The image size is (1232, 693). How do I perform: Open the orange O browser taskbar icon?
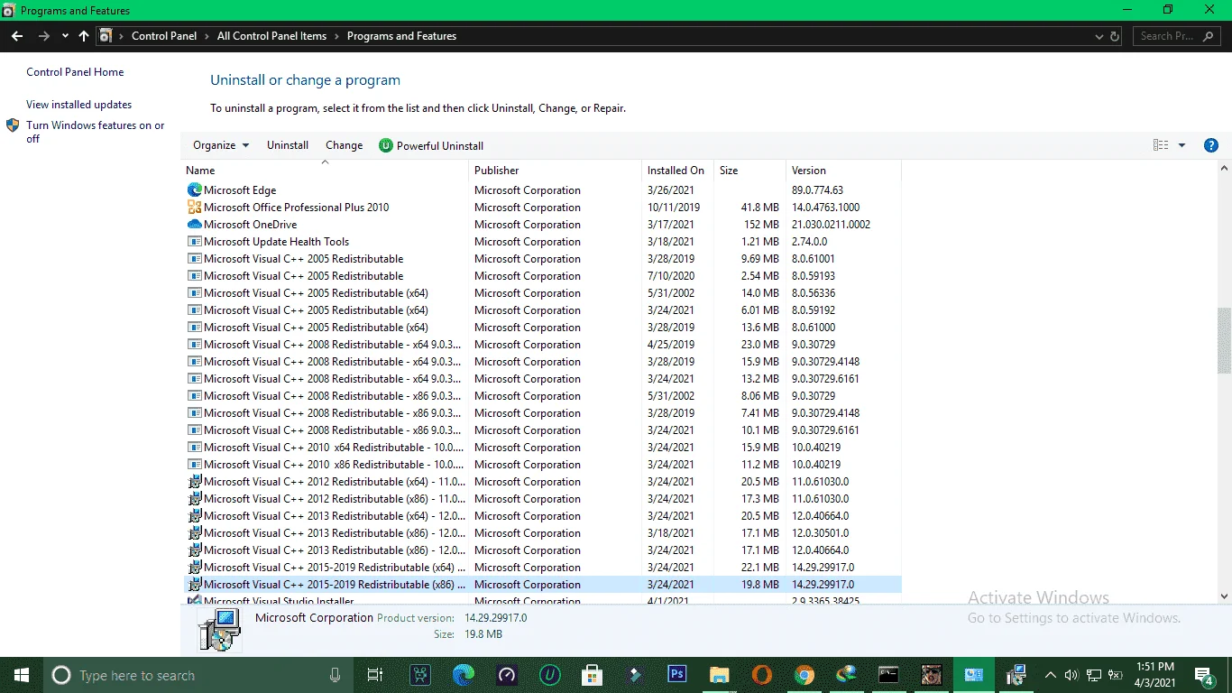762,675
